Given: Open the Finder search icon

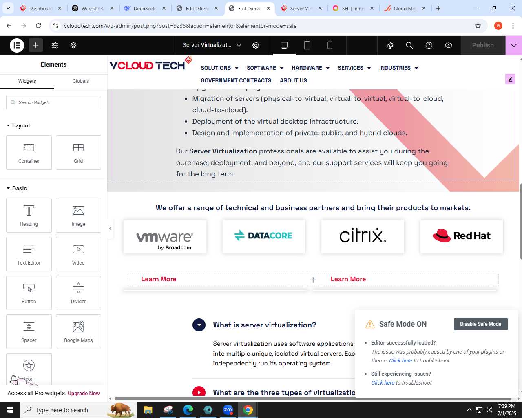Looking at the screenshot, I should pyautogui.click(x=409, y=45).
